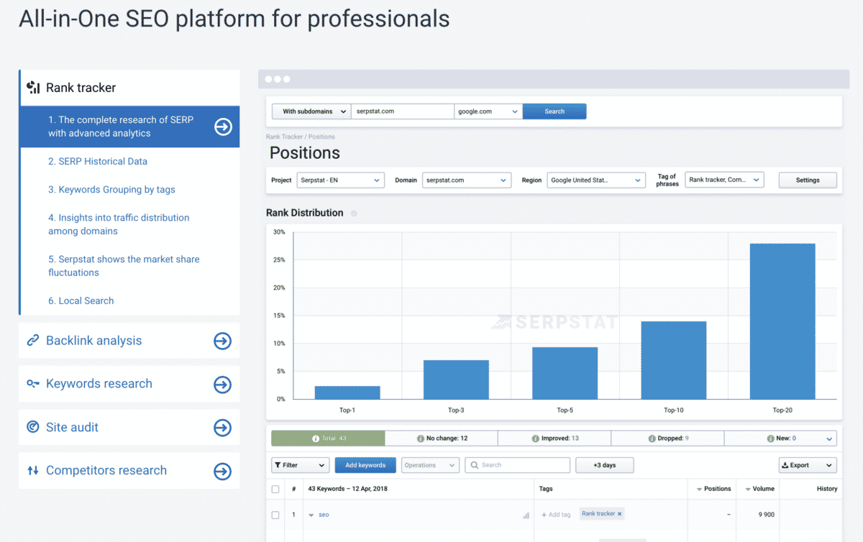Viewport: 863px width, 542px height.
Task: Expand the seo keyword row triangle
Action: [311, 515]
